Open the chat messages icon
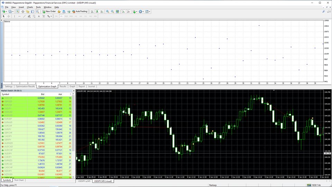 tap(329, 11)
